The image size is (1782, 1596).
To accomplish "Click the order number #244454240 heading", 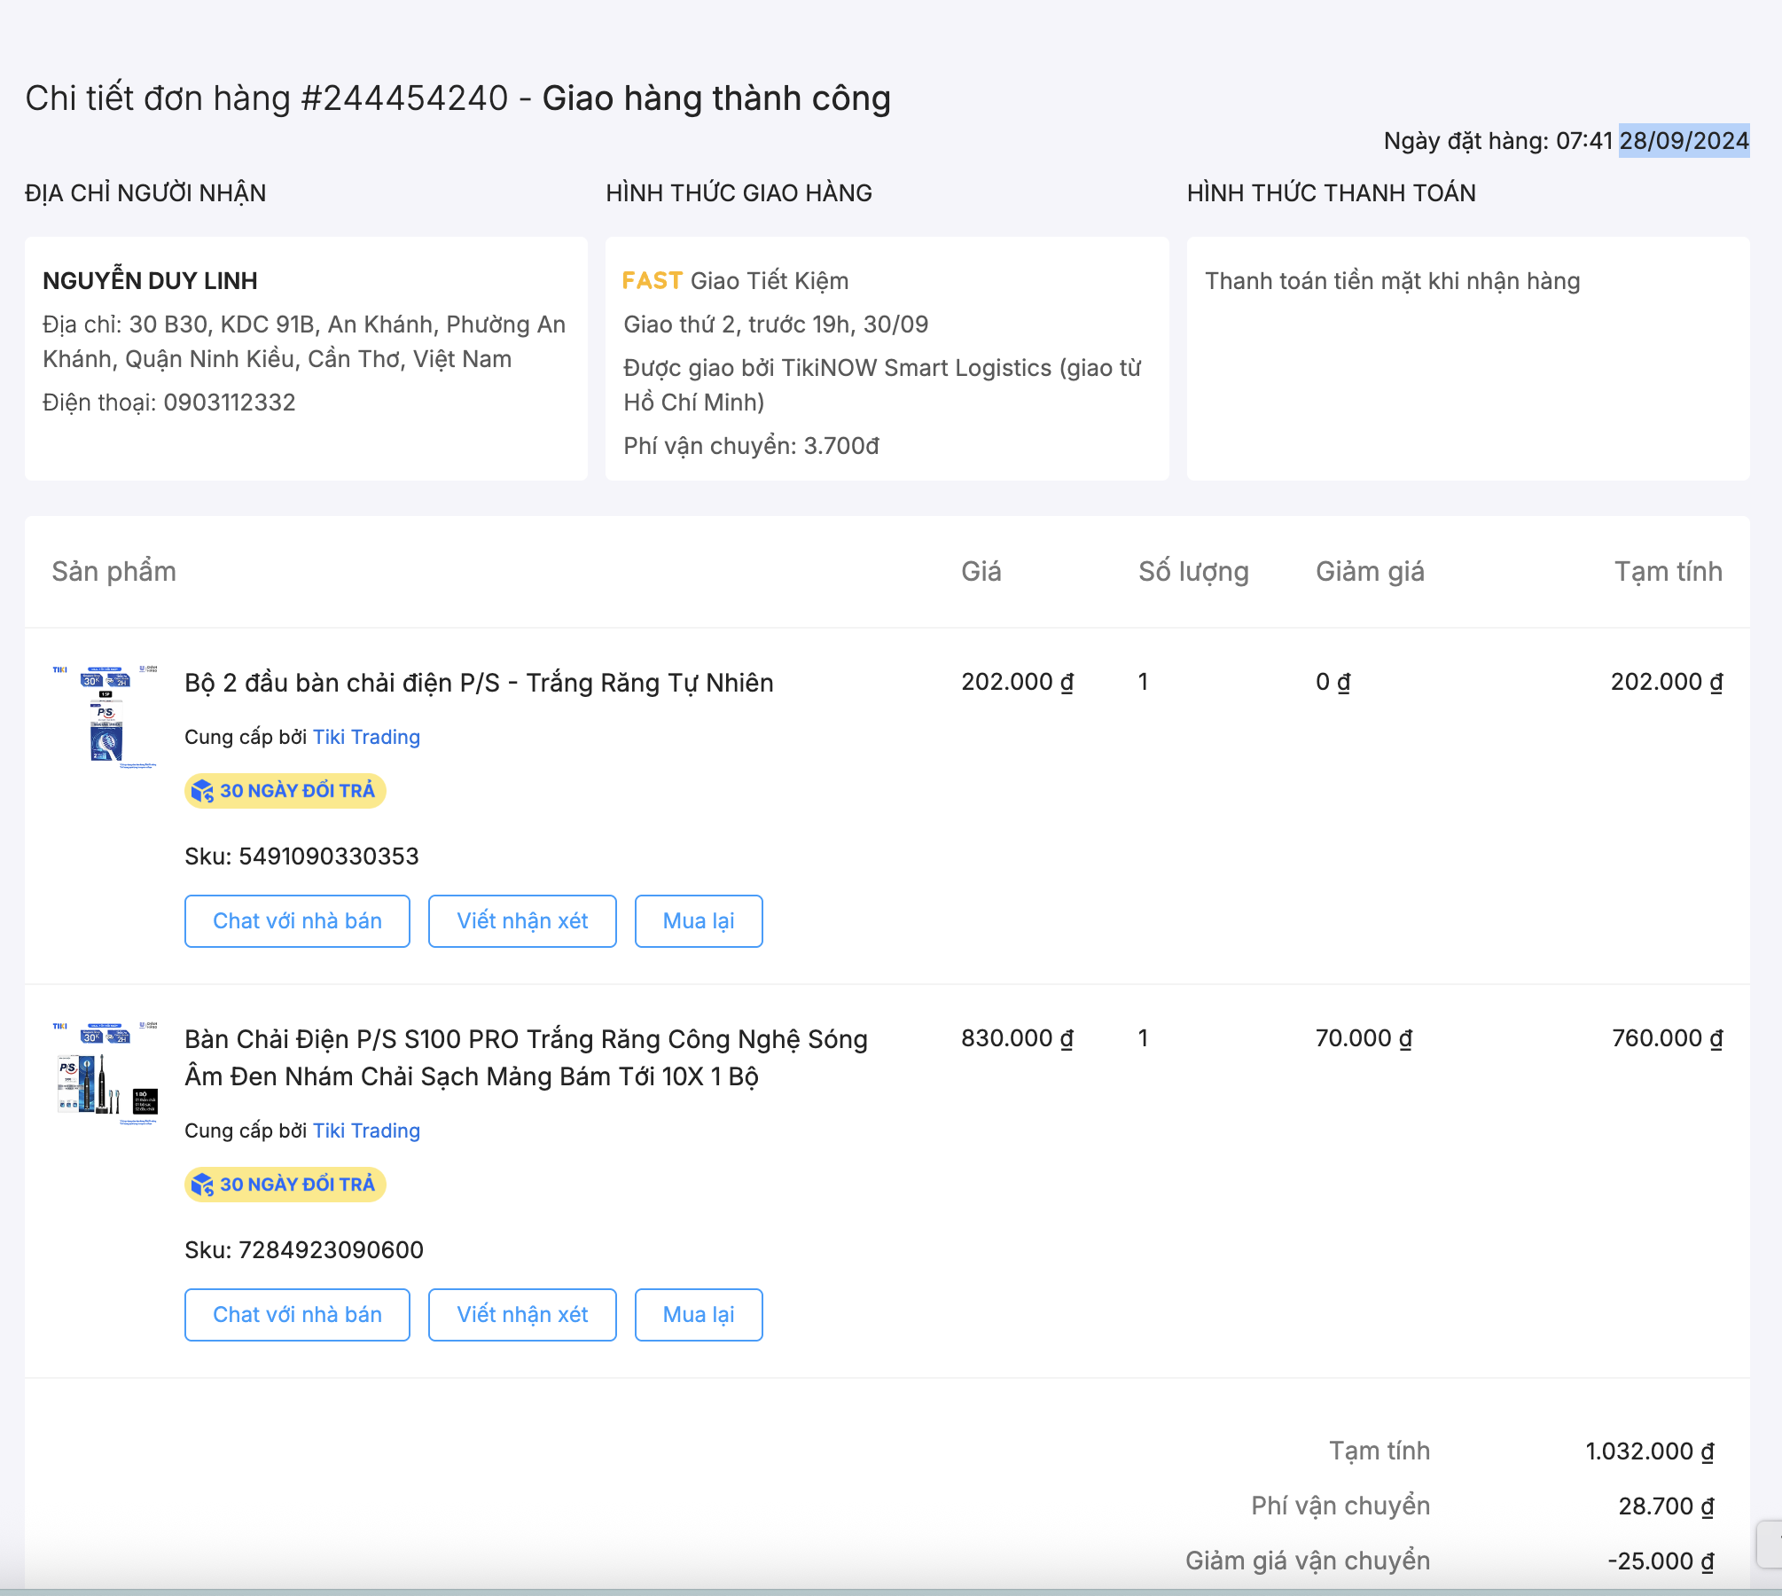I will 404,98.
